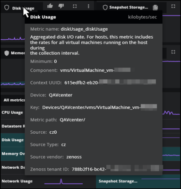Image resolution: width=181 pixels, height=189 pixels.
Task: Click the copy icon on Snapshot Storage tile
Action: [155, 8]
